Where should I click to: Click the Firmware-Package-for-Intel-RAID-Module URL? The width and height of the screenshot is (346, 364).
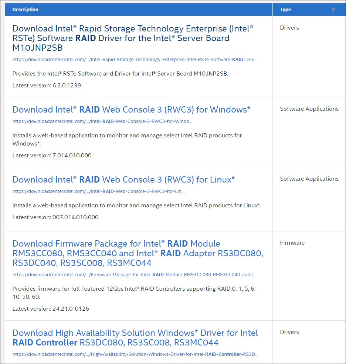click(135, 275)
